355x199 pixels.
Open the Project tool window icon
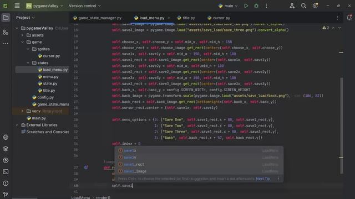point(6,18)
